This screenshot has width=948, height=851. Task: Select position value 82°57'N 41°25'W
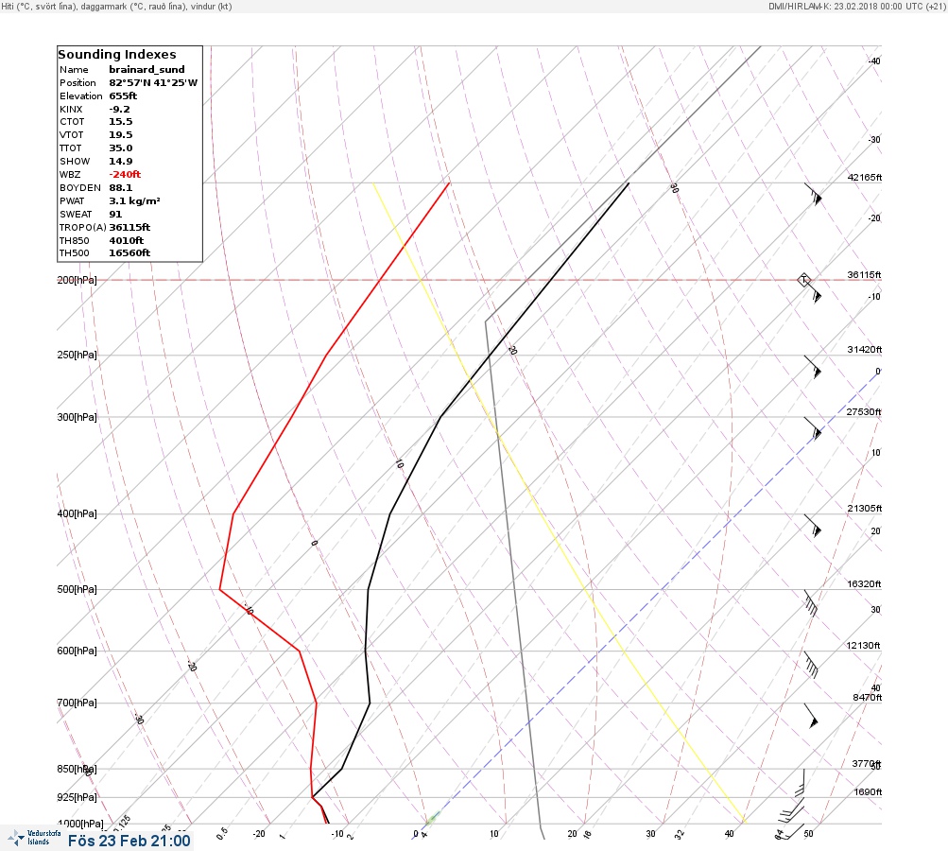pyautogui.click(x=153, y=83)
